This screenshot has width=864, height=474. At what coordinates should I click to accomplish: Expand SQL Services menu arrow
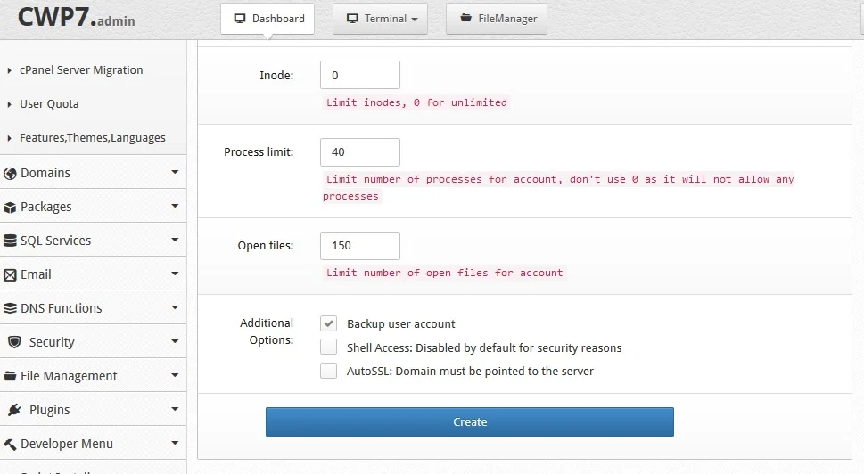tap(175, 240)
